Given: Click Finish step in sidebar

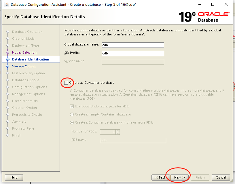Looking at the screenshot, I should pyautogui.click(x=17, y=135).
